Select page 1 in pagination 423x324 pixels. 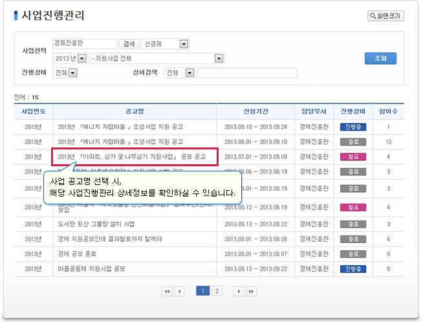pos(203,291)
